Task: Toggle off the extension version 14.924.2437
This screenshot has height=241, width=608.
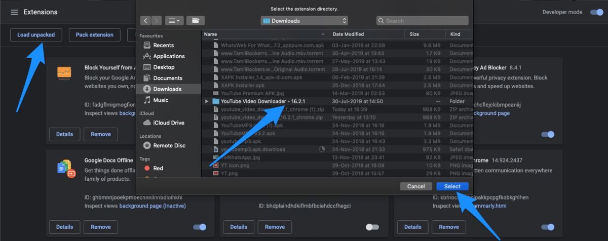Action: click(548, 227)
